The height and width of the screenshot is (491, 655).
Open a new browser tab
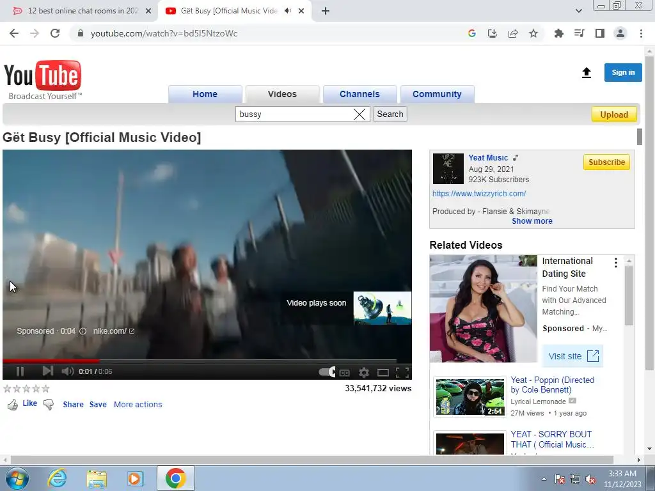(x=326, y=12)
